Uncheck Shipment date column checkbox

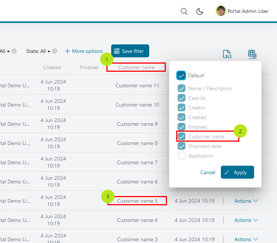coord(181,146)
